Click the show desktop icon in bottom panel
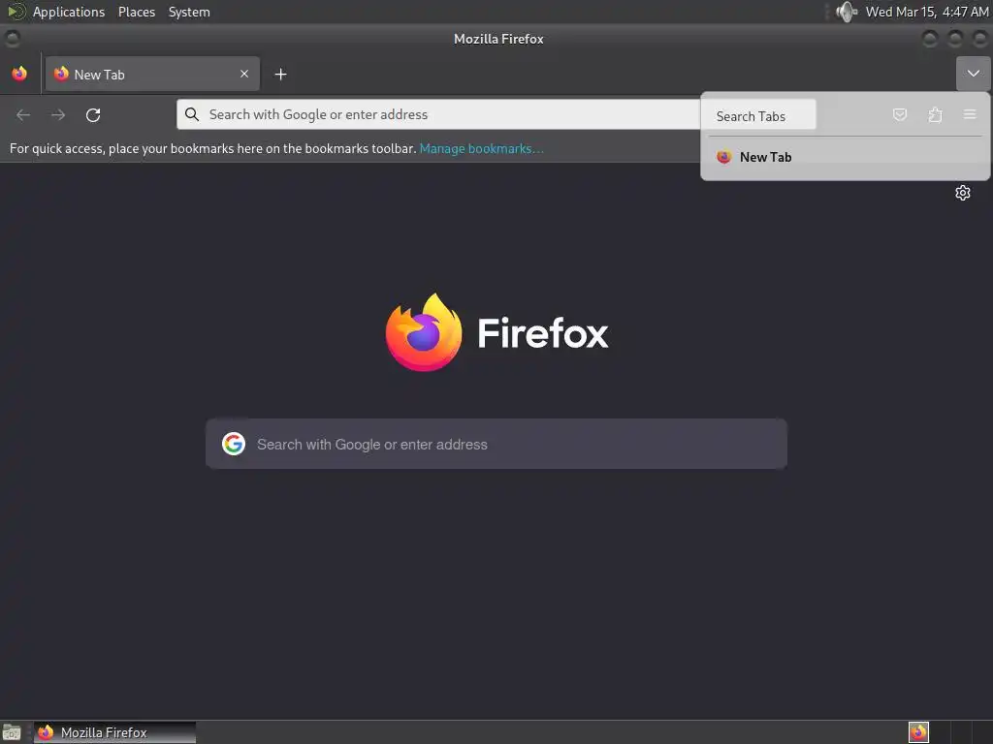The width and height of the screenshot is (993, 744). 12,732
